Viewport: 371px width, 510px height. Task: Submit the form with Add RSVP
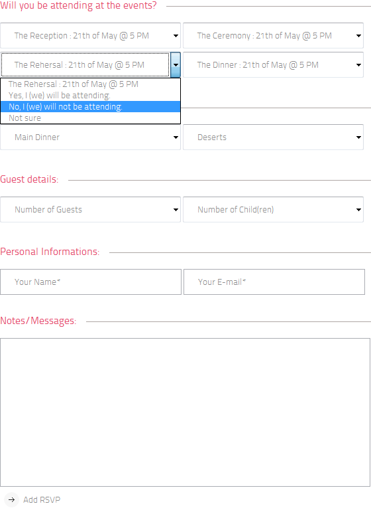pos(42,499)
